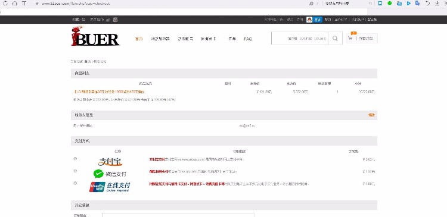Screen dimensions: 447x217
Task: Click the UnionPay online payment logo
Action: pos(110,187)
